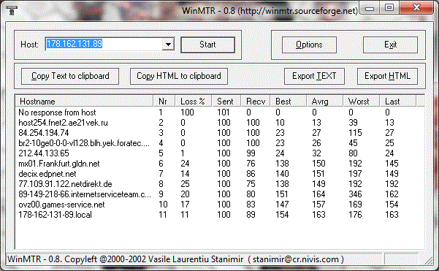Click the status bar copyleft text

pos(175,259)
